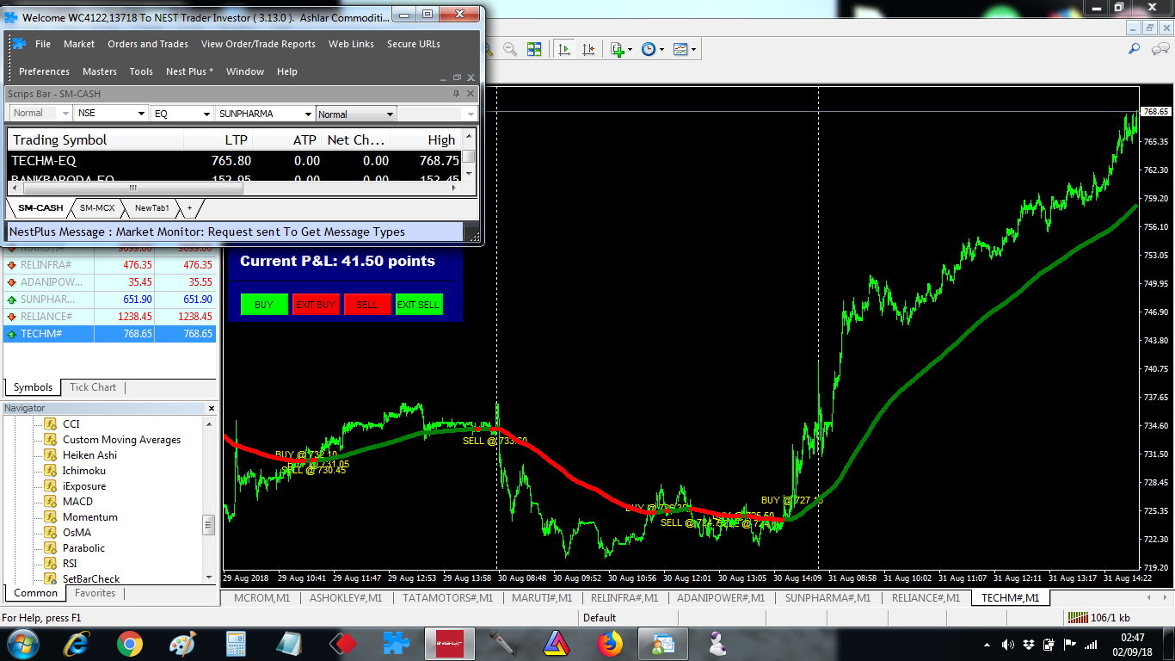Screen dimensions: 1175x661
Task: Click the Trading Symbol column header
Action: coord(95,139)
